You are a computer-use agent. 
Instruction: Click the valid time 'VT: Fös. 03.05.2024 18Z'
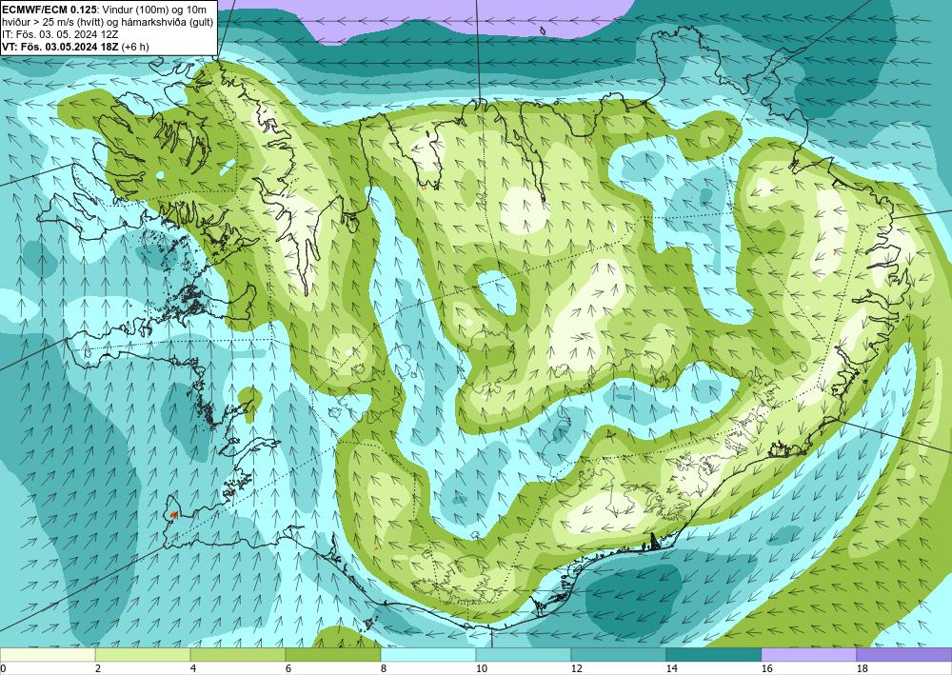pos(60,47)
